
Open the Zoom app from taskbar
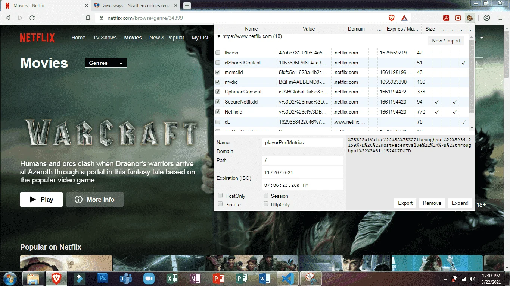(149, 278)
